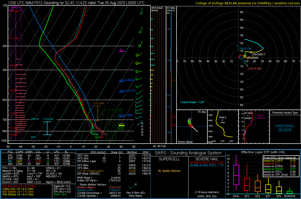This screenshot has width=301, height=199.
Task: Click the 13 m2s2 inflow SRH label
Action: click(x=48, y=119)
